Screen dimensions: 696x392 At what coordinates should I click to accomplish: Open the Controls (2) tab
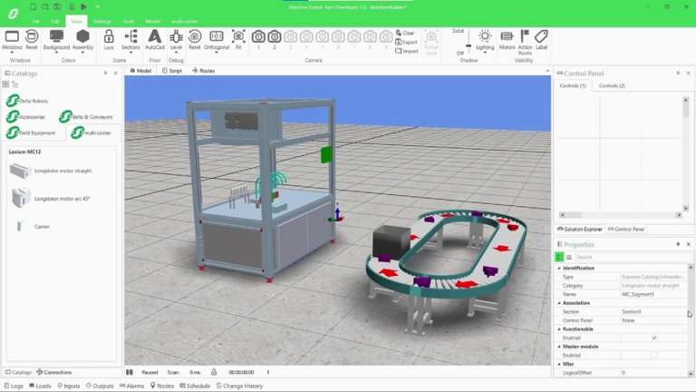point(612,85)
